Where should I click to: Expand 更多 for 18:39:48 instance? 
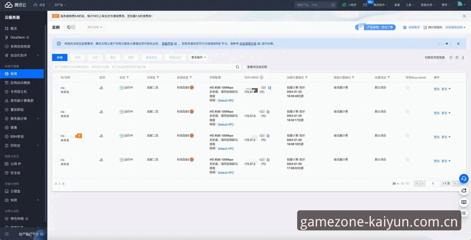[446, 89]
